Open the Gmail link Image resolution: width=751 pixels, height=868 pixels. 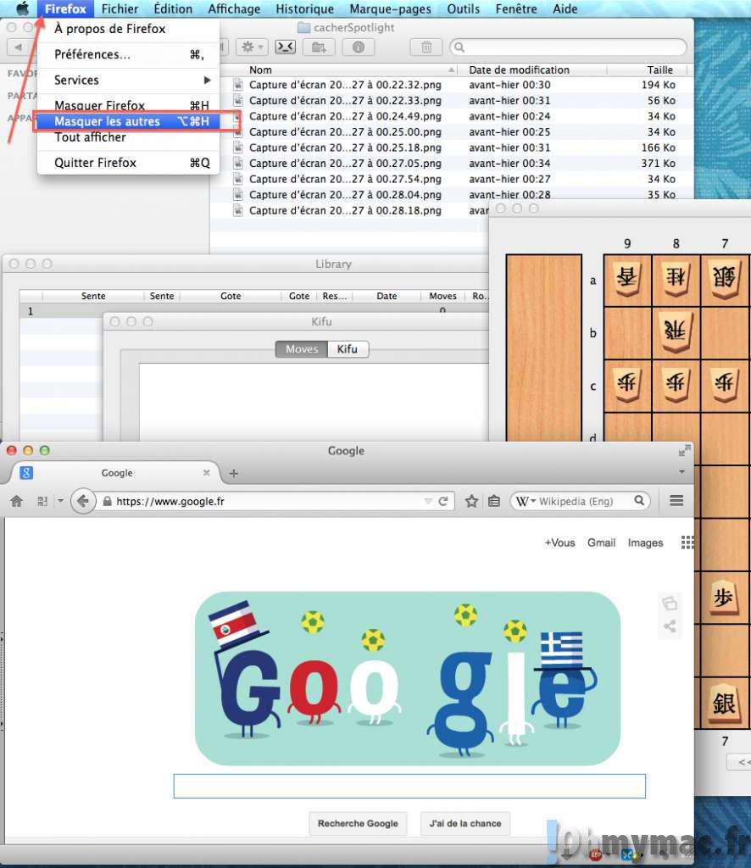[x=602, y=543]
